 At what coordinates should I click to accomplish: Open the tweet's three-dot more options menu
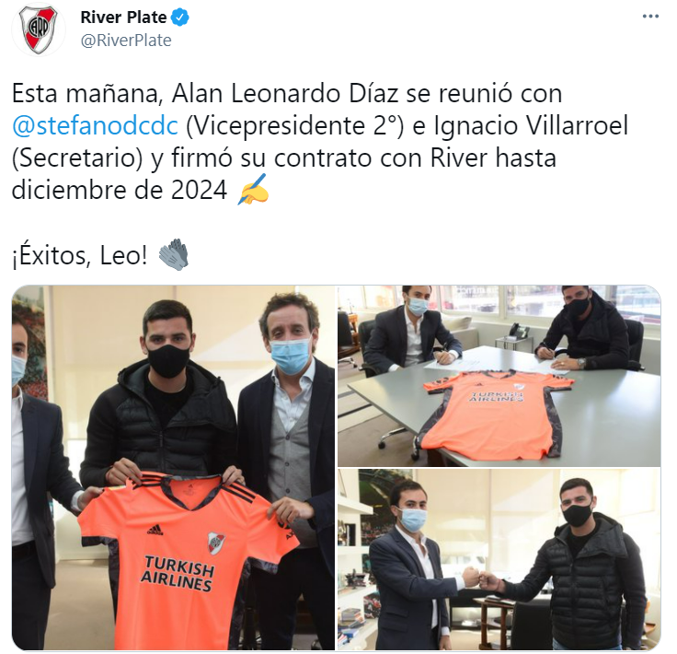click(x=650, y=17)
